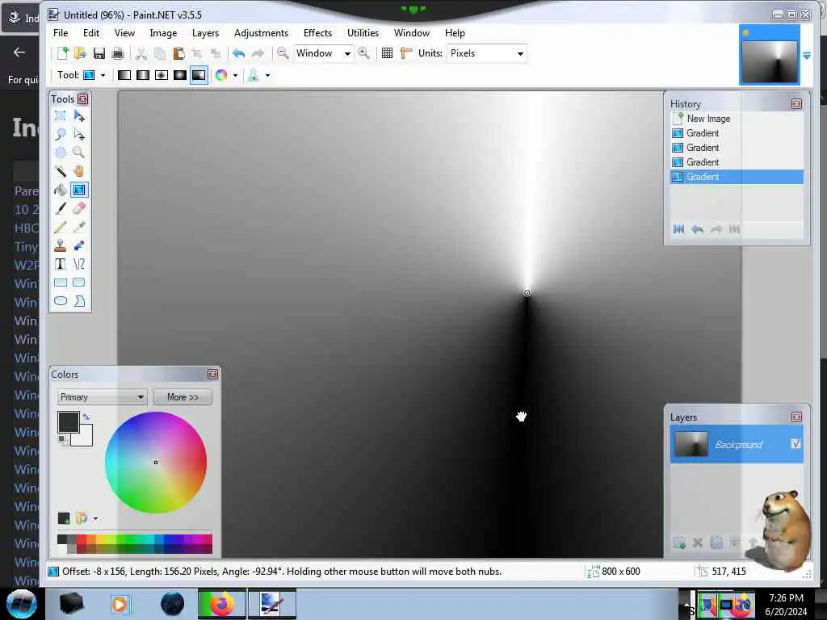
Task: Open the Adjustments menu
Action: (261, 32)
